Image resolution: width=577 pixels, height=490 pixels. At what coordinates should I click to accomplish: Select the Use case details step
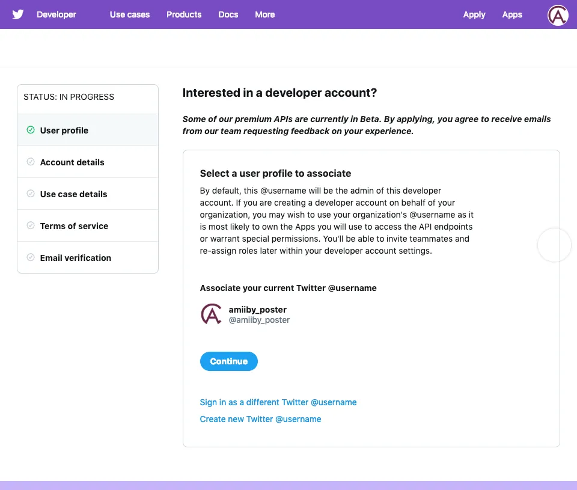pos(88,194)
